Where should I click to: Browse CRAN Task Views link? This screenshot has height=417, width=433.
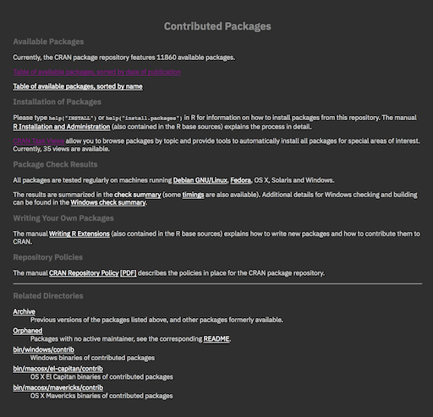(x=39, y=141)
